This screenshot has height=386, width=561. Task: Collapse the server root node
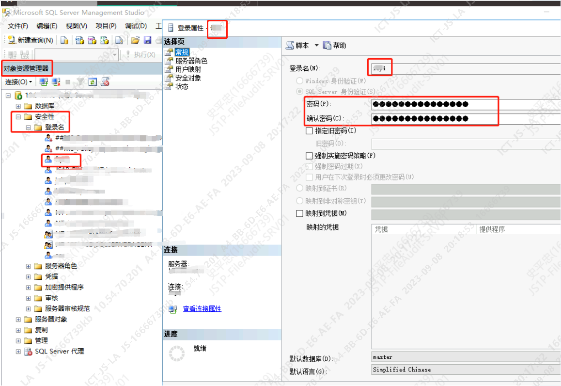(8, 96)
